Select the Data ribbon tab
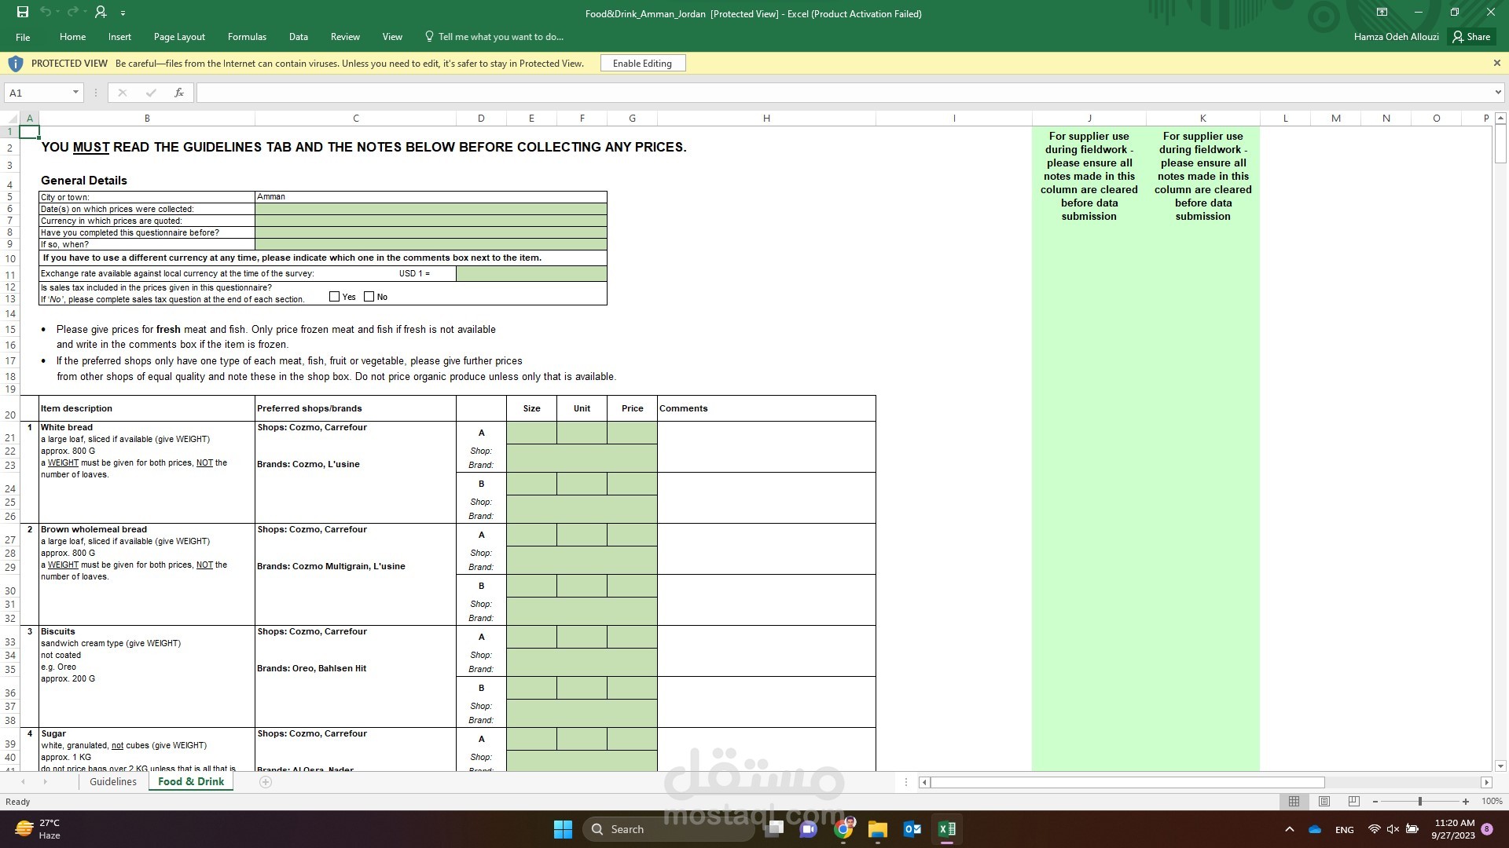The height and width of the screenshot is (848, 1509). tap(298, 37)
